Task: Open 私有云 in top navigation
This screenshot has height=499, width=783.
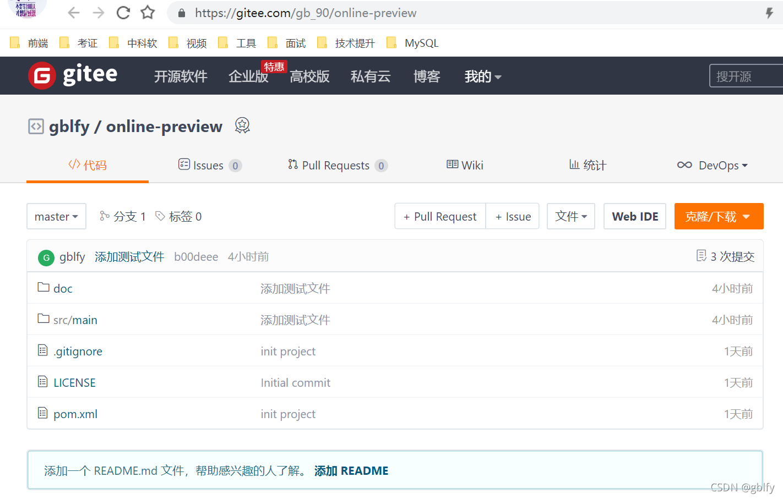Action: click(x=371, y=76)
